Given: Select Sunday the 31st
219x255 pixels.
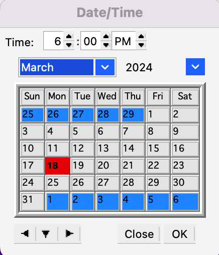Looking at the screenshot, I should coord(32,202).
